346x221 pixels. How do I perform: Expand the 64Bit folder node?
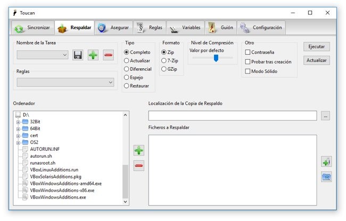tap(18, 129)
